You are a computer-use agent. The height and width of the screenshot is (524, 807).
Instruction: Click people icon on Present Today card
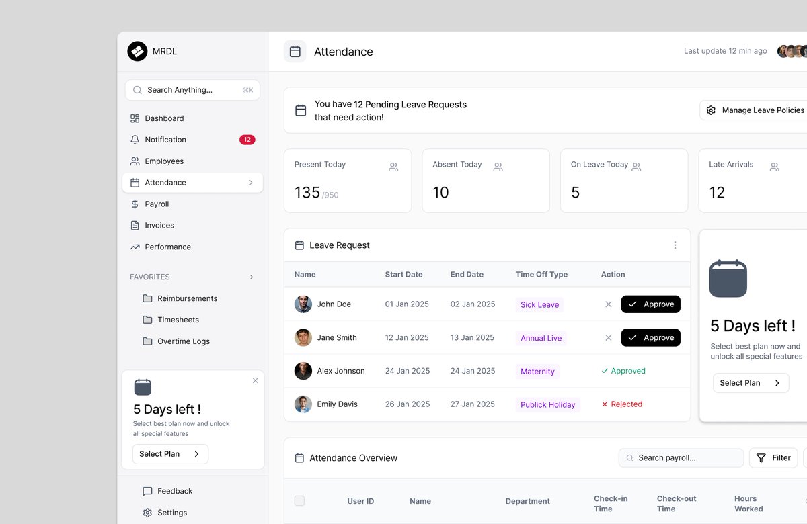393,167
